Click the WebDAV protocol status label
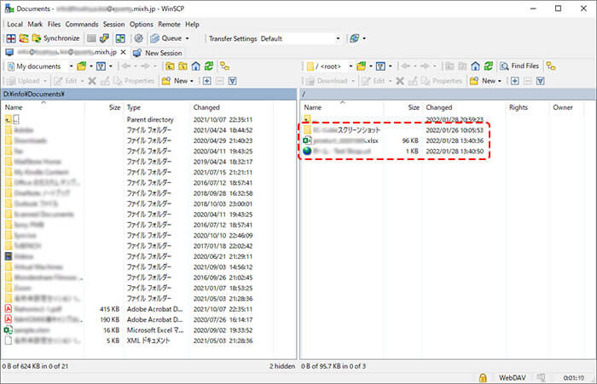Viewport: 597px width, 384px height. 512,377
